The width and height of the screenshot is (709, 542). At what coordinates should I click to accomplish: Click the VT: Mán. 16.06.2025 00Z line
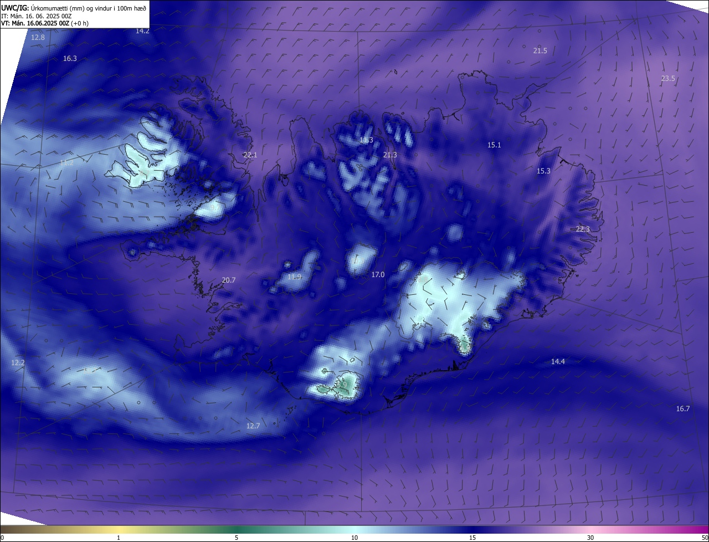tap(45, 23)
